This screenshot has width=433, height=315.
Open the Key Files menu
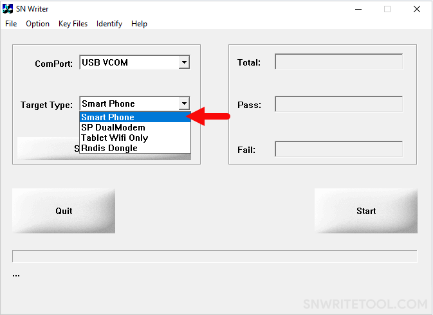click(x=73, y=24)
